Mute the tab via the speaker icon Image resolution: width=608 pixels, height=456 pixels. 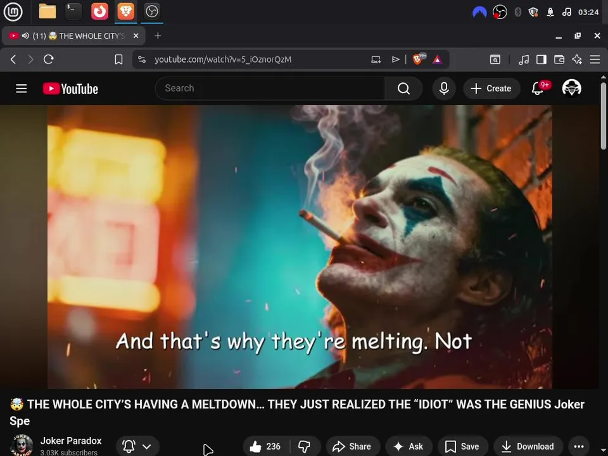pyautogui.click(x=25, y=35)
